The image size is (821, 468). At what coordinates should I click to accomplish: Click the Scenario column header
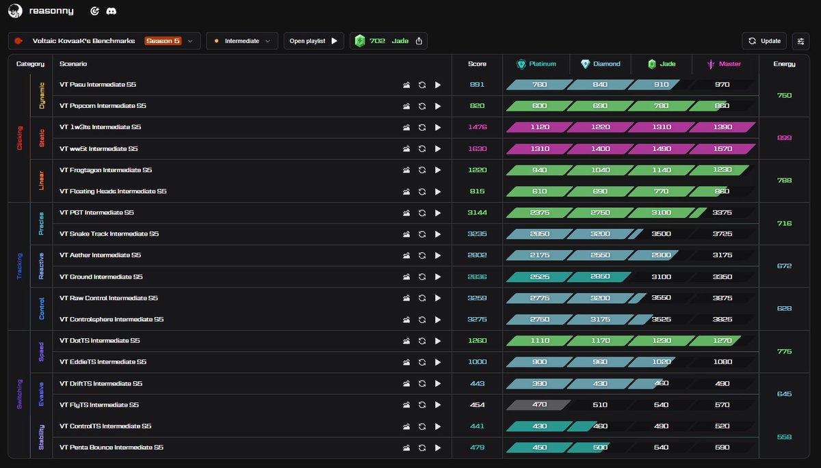coord(73,64)
